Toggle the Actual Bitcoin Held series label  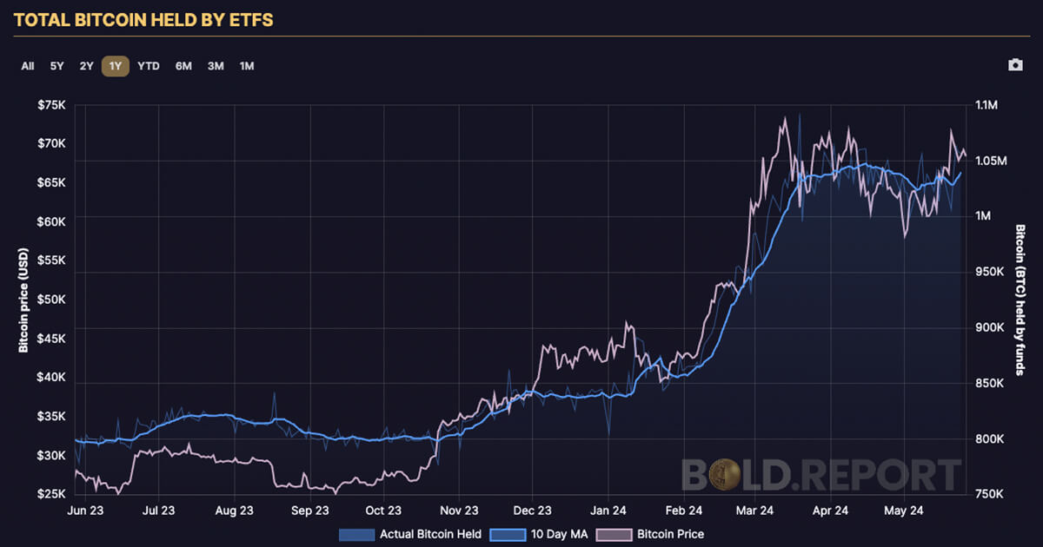[426, 534]
